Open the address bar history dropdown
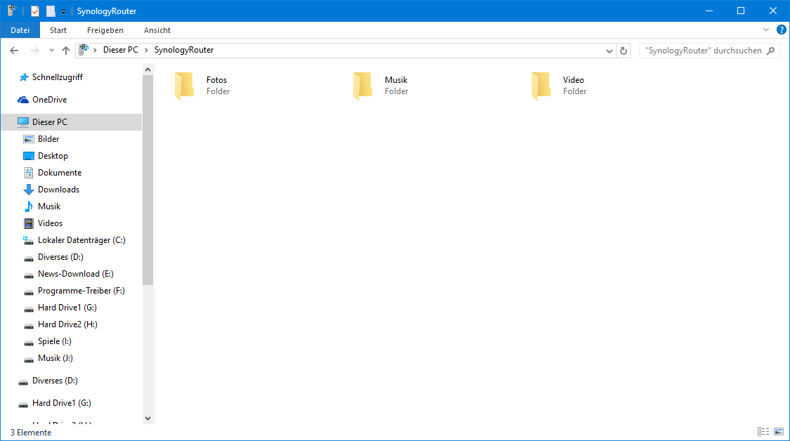790x441 pixels. click(x=609, y=51)
